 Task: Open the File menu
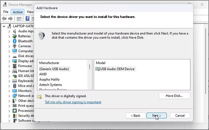6,12
